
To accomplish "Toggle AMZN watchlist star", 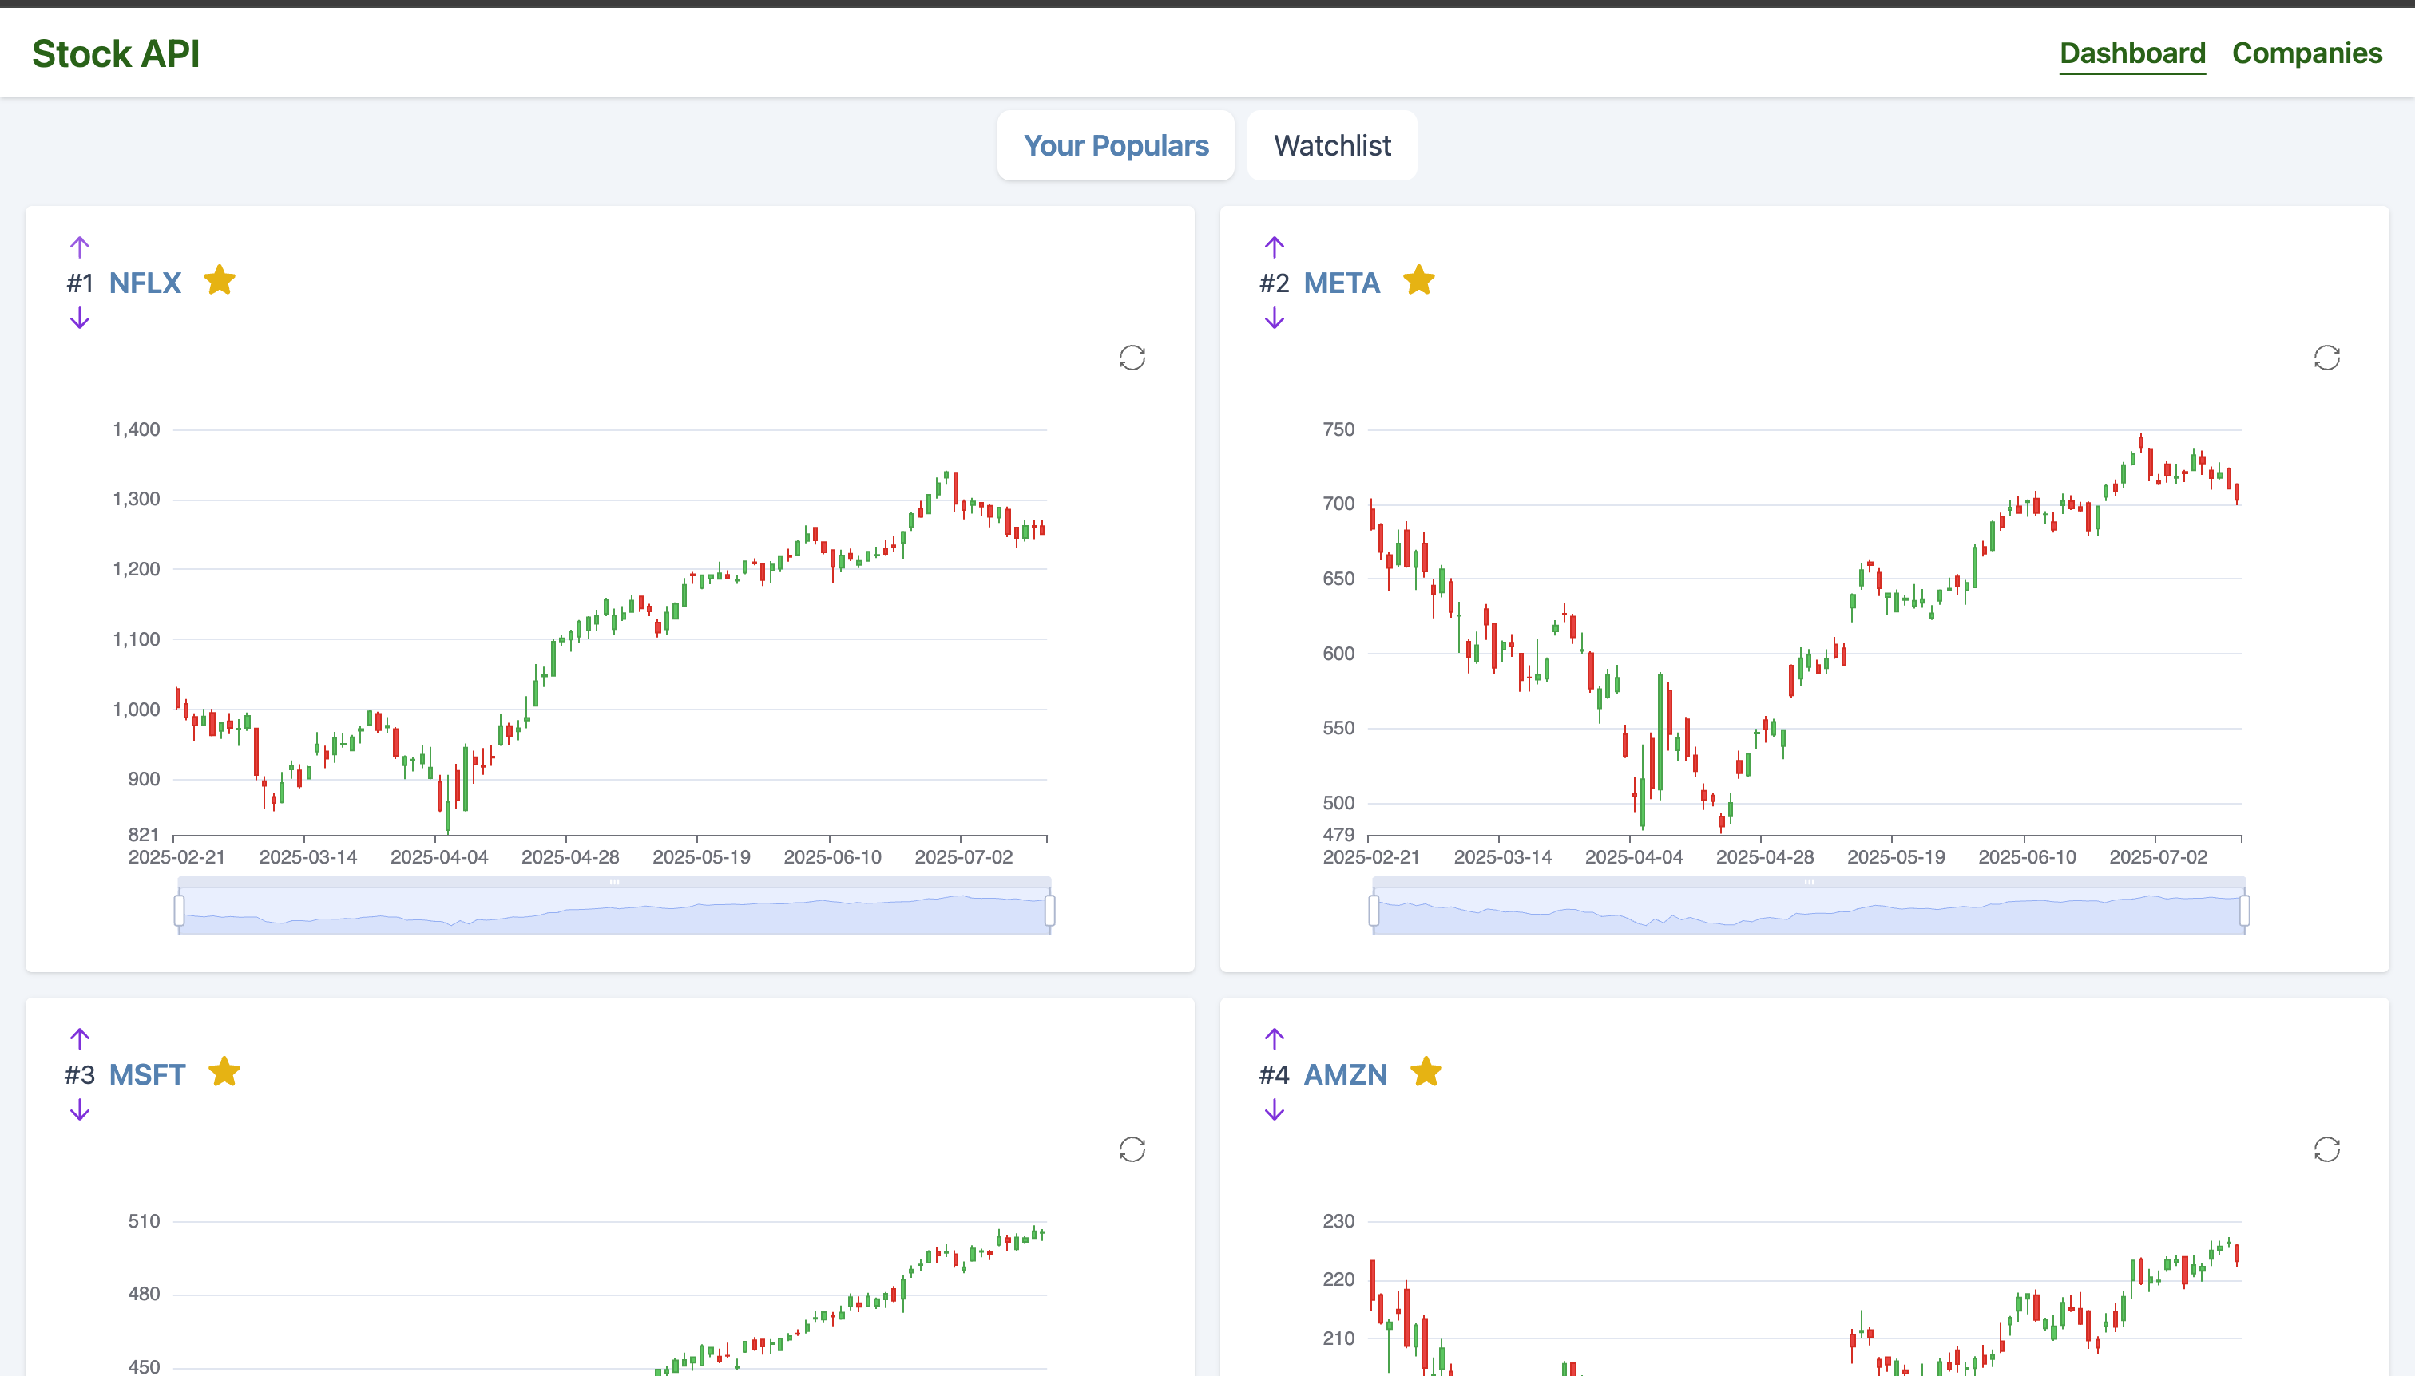I will click(x=1426, y=1073).
